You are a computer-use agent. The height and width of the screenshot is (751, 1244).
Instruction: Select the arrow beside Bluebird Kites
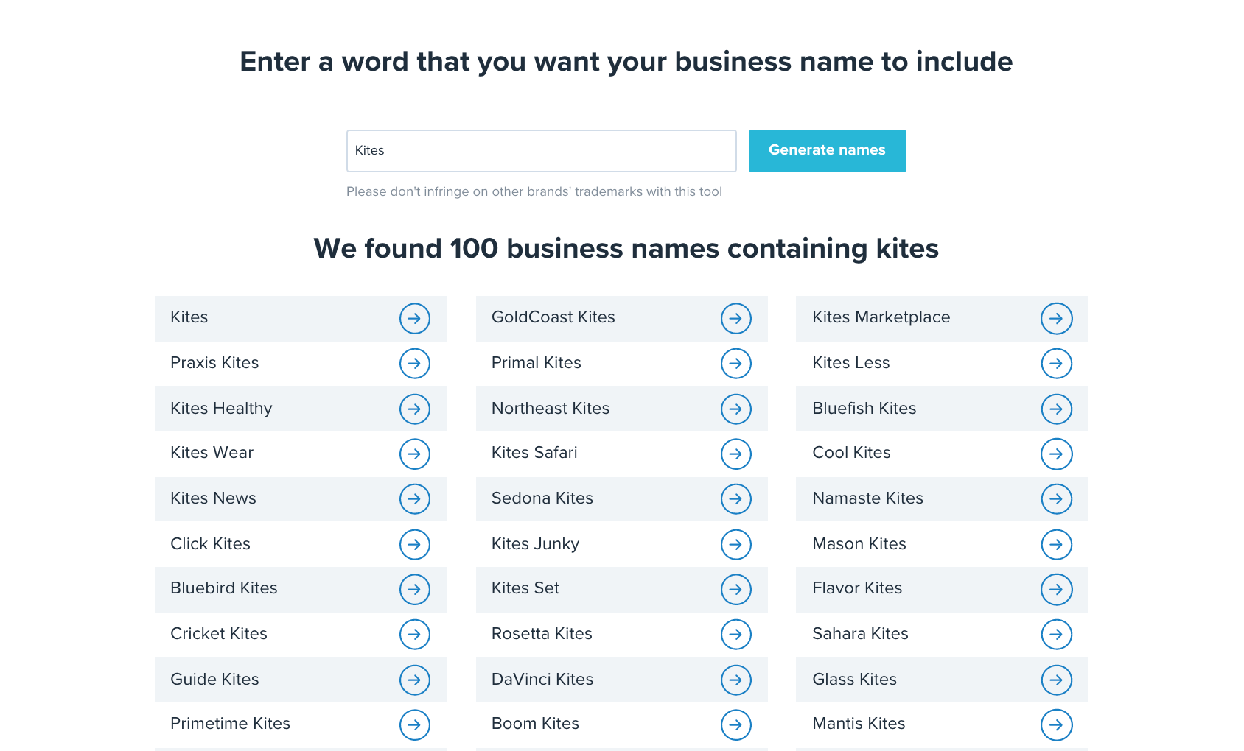pos(415,590)
